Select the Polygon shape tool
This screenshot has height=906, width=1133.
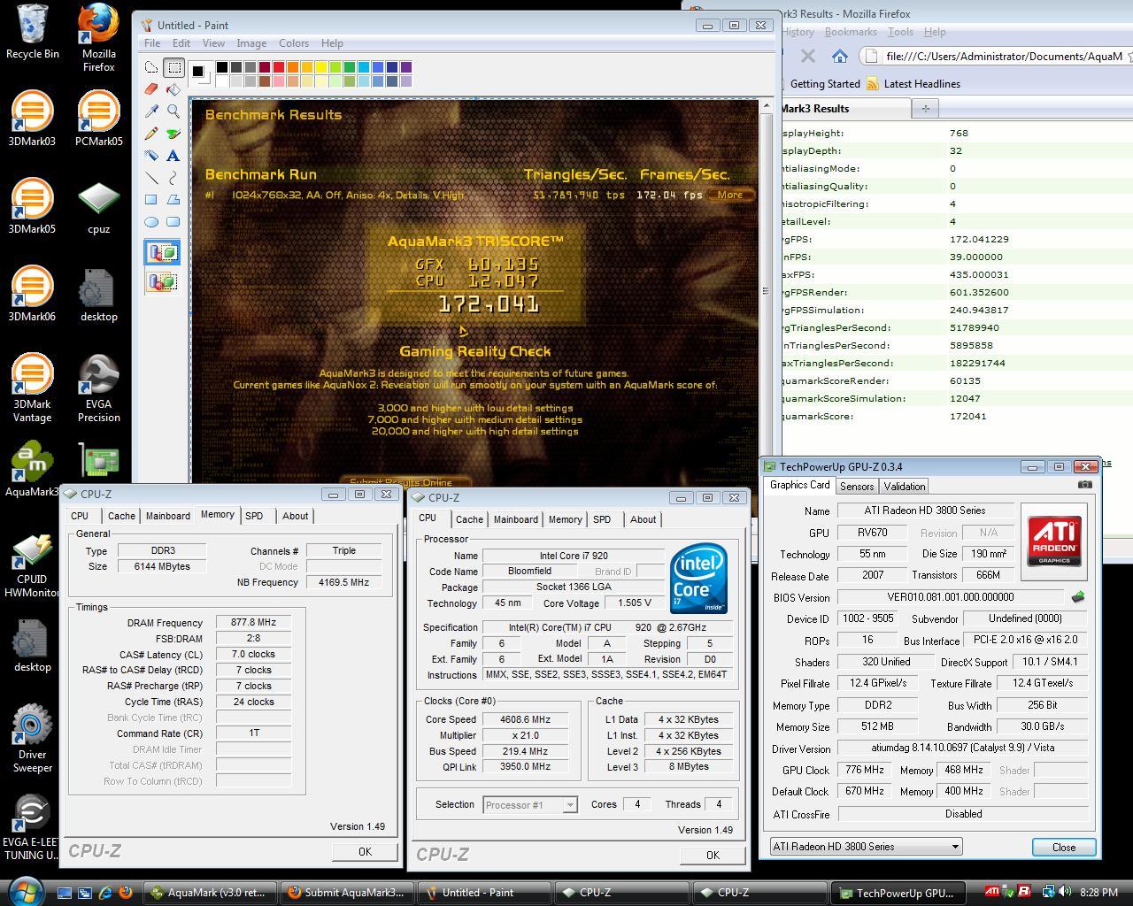173,200
